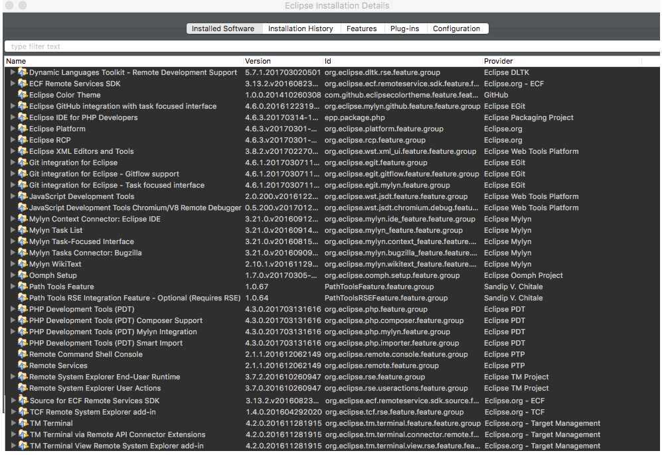This screenshot has width=662, height=455.
Task: Click the Git integration for Eclipse feature icon
Action: tap(23, 162)
